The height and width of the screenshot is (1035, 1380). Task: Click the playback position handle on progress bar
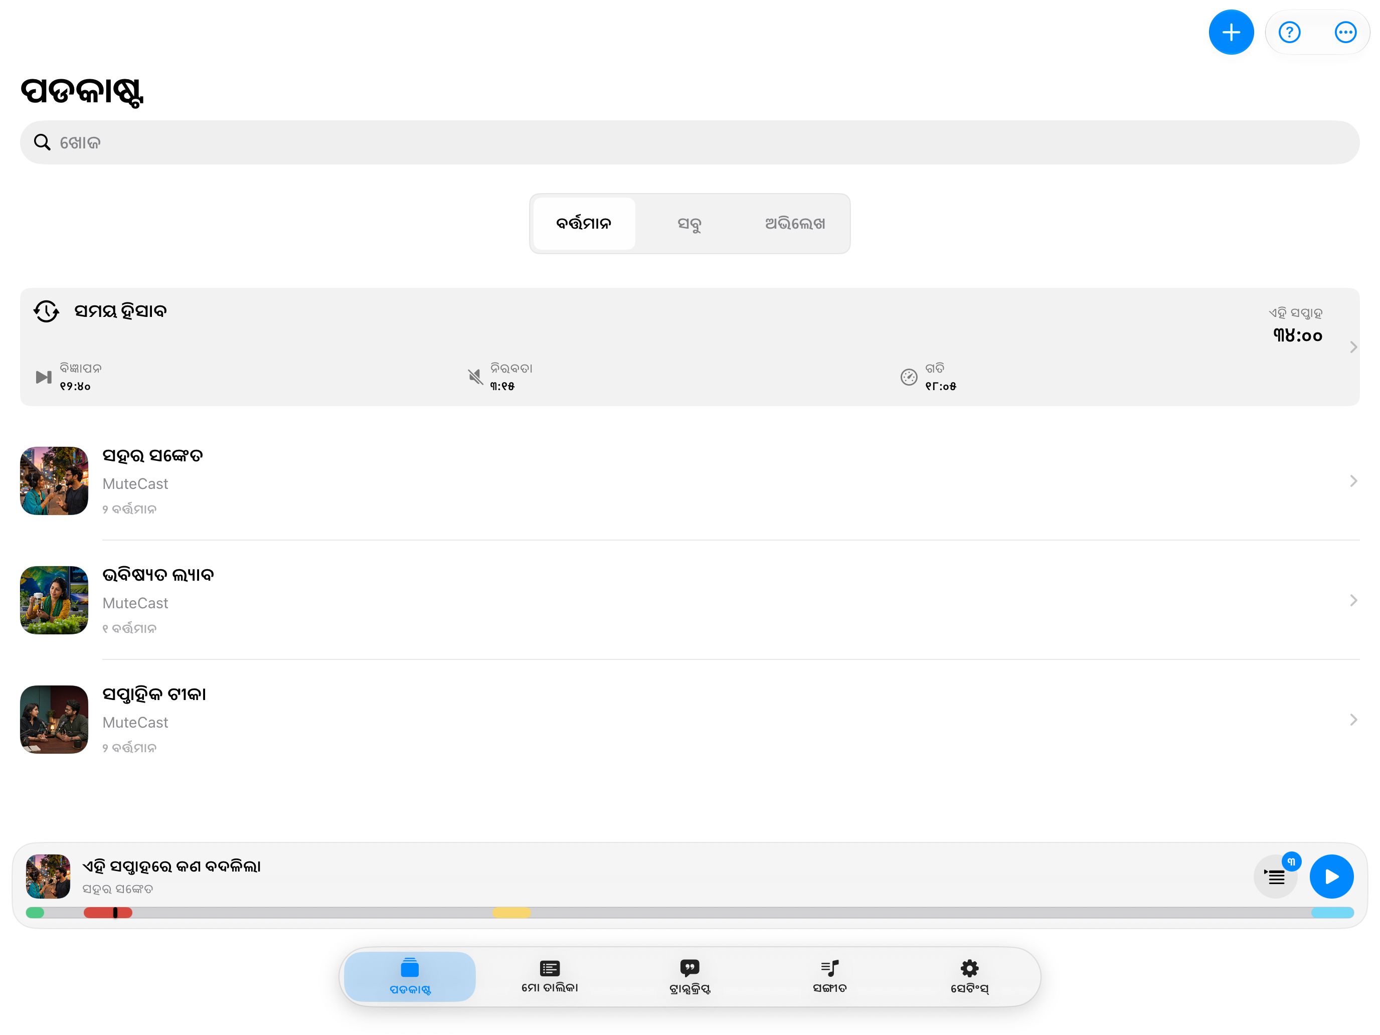pos(115,913)
